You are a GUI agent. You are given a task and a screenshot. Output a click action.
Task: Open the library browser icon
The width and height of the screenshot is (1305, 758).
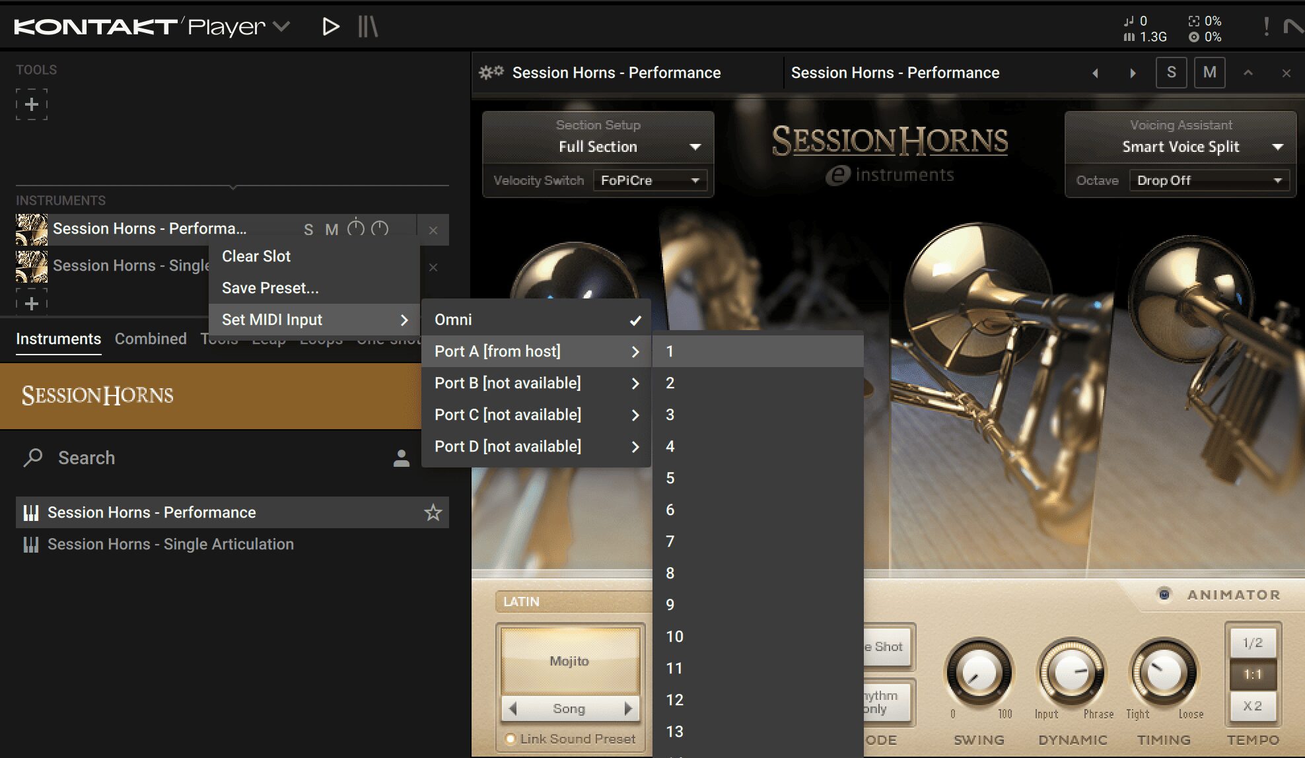[x=368, y=26]
